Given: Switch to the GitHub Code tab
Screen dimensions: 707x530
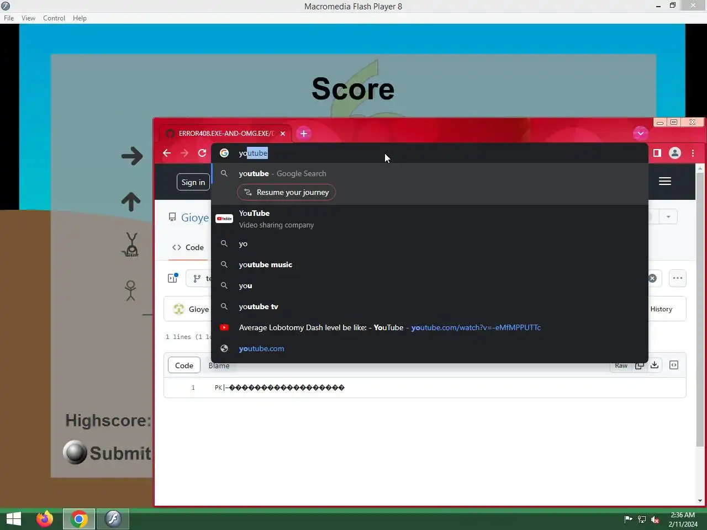Looking at the screenshot, I should click(x=188, y=247).
